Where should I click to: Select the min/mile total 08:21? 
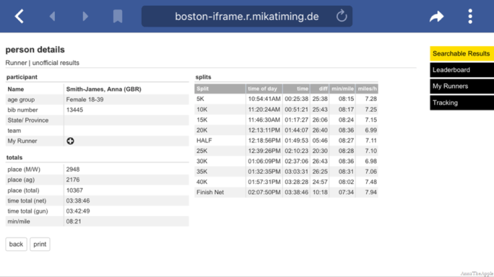74,222
